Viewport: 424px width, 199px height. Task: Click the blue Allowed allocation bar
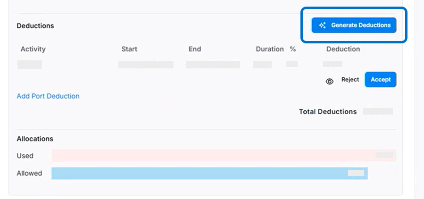pos(198,174)
